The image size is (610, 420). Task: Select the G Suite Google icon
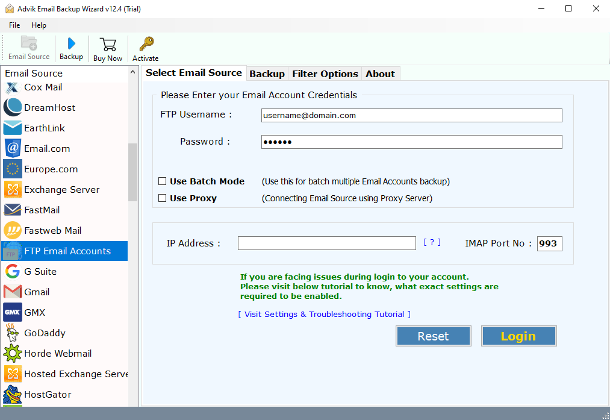tap(13, 271)
